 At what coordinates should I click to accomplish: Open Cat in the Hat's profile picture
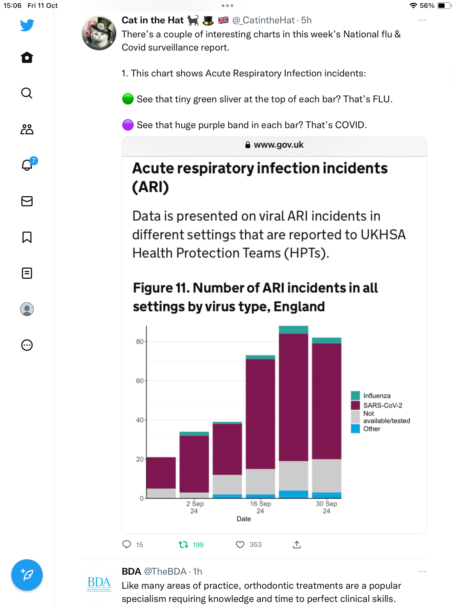99,33
